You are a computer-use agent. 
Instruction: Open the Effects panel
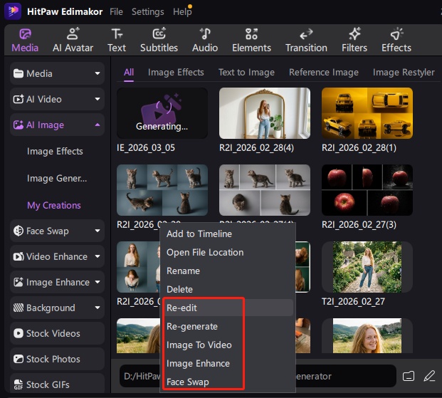pos(396,40)
